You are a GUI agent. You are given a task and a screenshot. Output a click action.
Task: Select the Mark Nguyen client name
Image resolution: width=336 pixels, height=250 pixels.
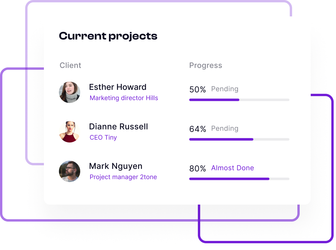pos(116,166)
